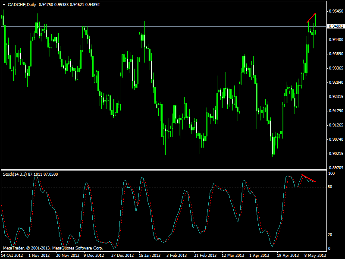Viewport: 345px width, 259px height.
Task: Click the 20 Nov 2012 date label
Action: point(68,256)
